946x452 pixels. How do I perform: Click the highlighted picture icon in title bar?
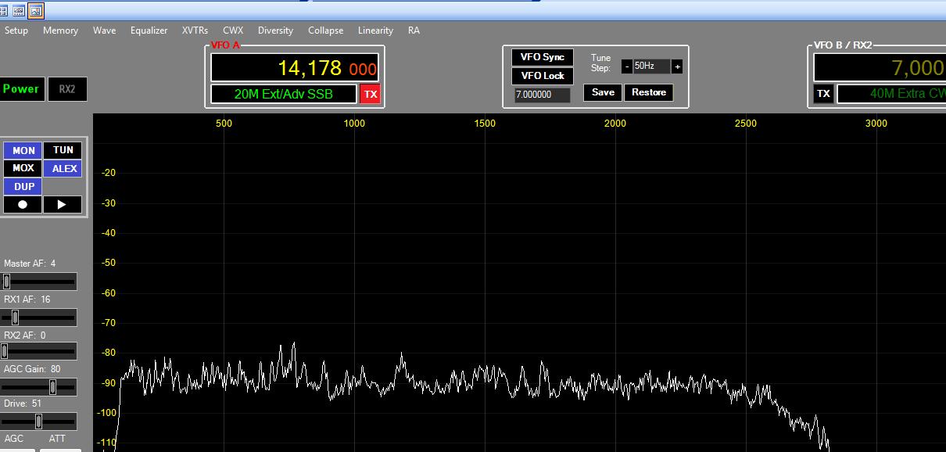click(x=36, y=10)
